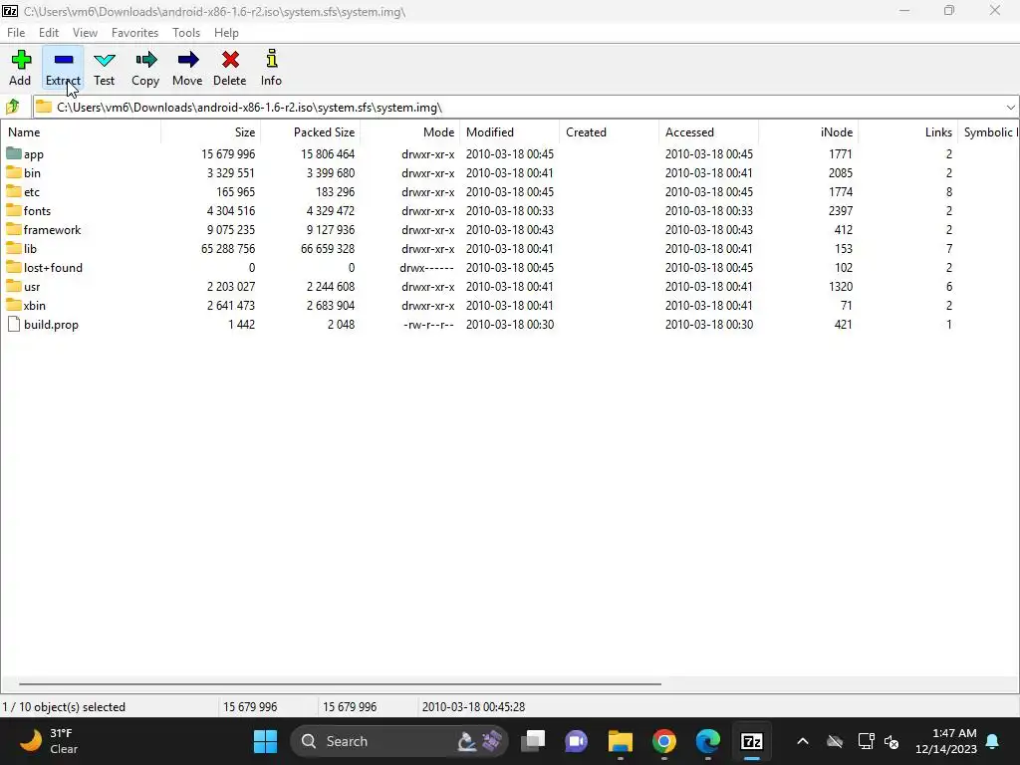
Task: Show hidden system tray icons
Action: (x=803, y=741)
